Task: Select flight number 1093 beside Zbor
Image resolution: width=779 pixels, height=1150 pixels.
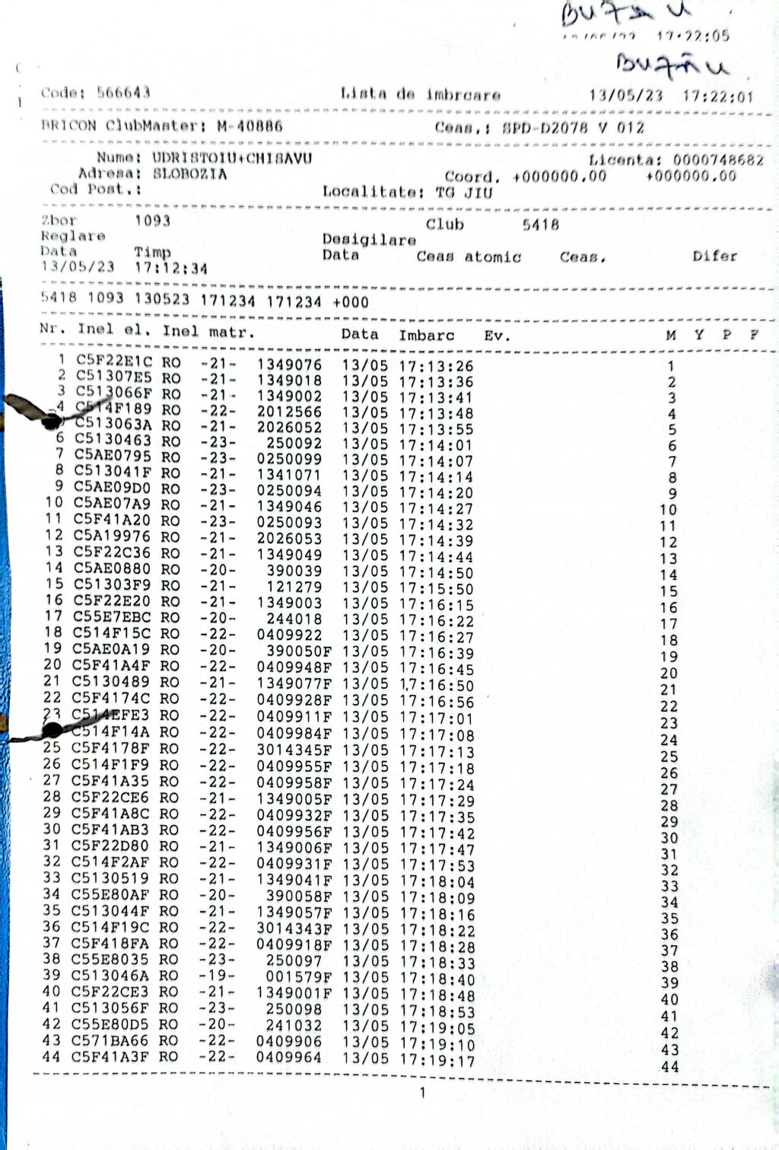Action: click(x=152, y=221)
